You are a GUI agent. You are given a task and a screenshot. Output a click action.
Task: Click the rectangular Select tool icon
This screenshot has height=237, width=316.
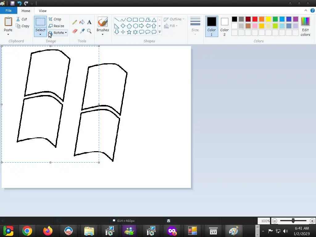tap(40, 22)
